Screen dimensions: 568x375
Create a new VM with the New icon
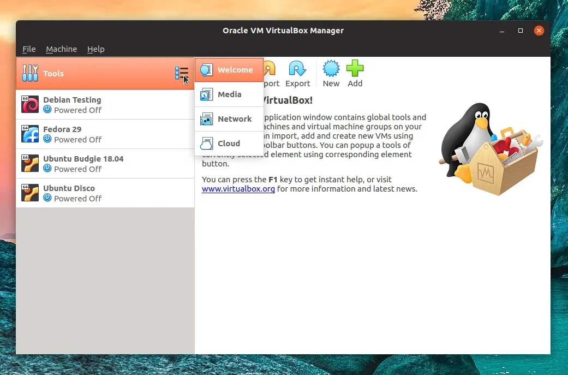pos(331,68)
